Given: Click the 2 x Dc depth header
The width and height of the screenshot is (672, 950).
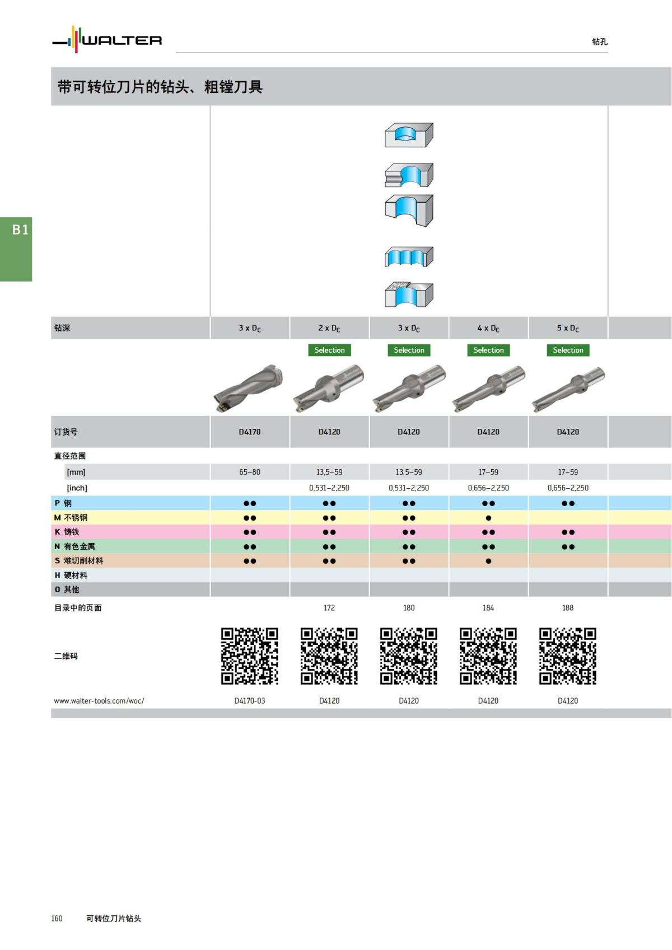Looking at the screenshot, I should click(x=329, y=328).
